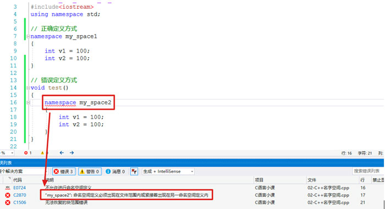385x209 pixels.
Task: Select the my_space2 error description text
Action: (127, 195)
